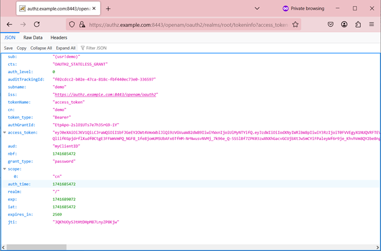
Task: Go back to the previous page
Action: pyautogui.click(x=9, y=24)
